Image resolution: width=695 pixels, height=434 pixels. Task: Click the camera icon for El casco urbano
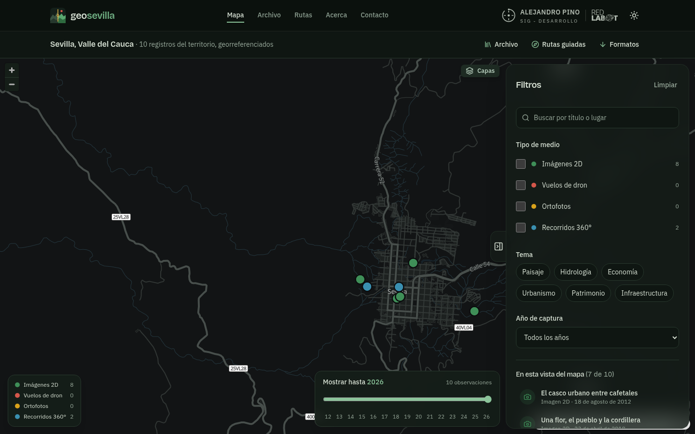(x=528, y=397)
